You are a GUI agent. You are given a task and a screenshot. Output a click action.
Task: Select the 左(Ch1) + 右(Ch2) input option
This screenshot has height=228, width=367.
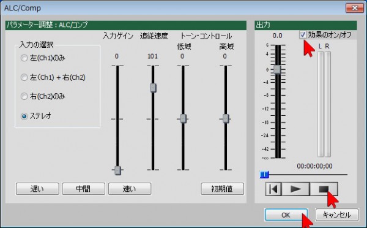24,77
